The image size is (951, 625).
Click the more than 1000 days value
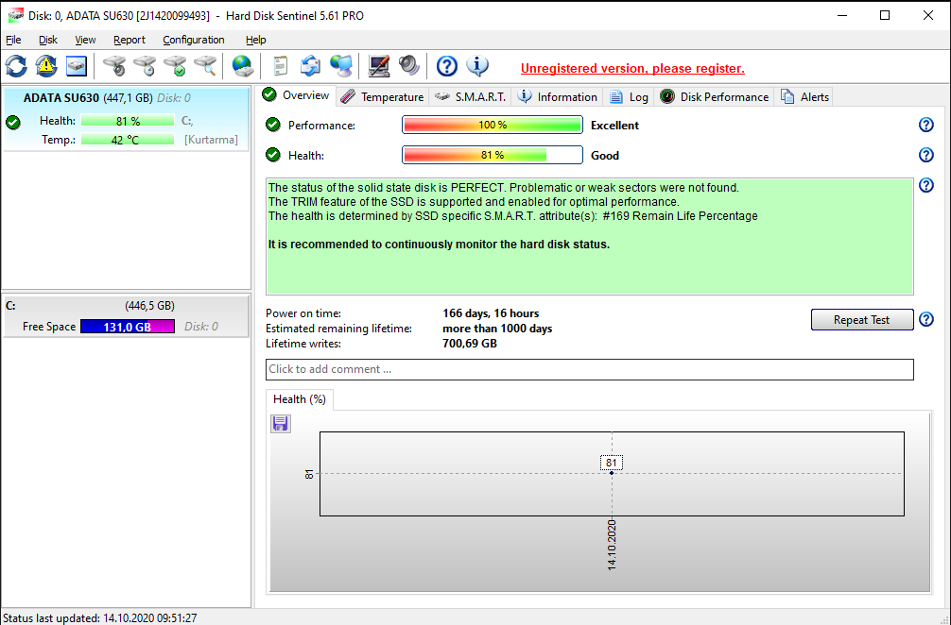click(497, 329)
